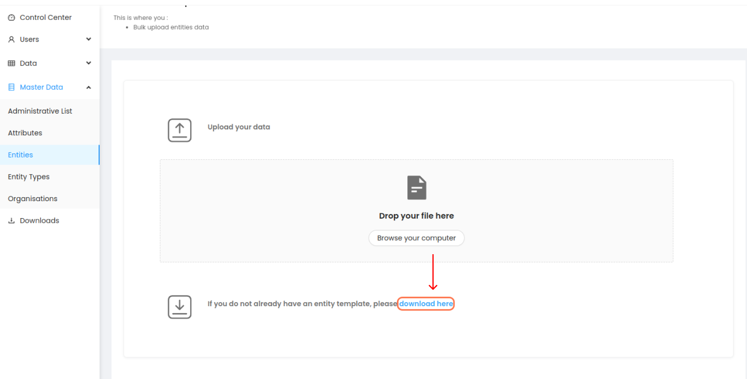Click the entity template instruction text
This screenshot has width=747, height=379.
pyautogui.click(x=302, y=304)
